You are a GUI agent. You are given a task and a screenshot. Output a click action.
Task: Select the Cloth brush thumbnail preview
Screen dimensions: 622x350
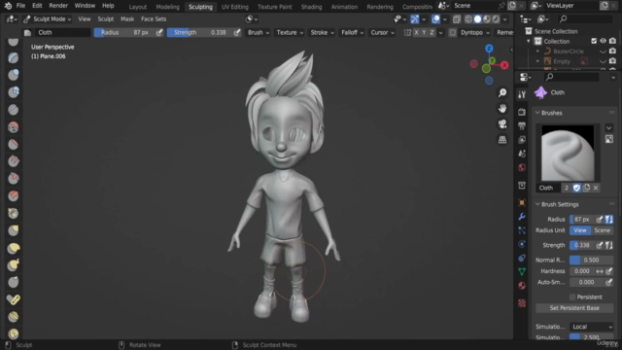click(x=568, y=154)
